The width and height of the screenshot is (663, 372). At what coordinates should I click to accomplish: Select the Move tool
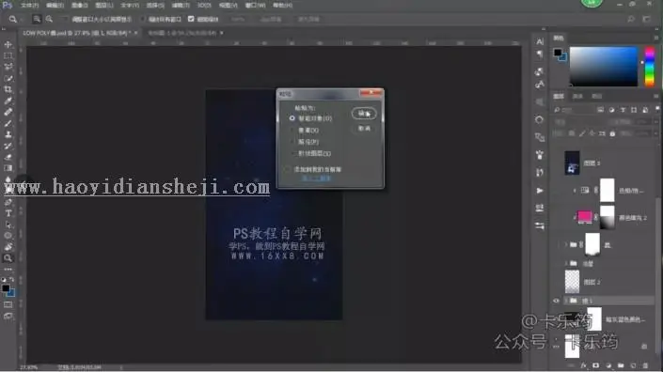8,45
